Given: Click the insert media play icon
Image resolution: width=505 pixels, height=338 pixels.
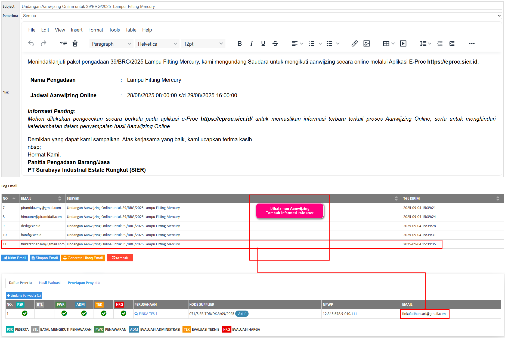Looking at the screenshot, I should pyautogui.click(x=403, y=43).
